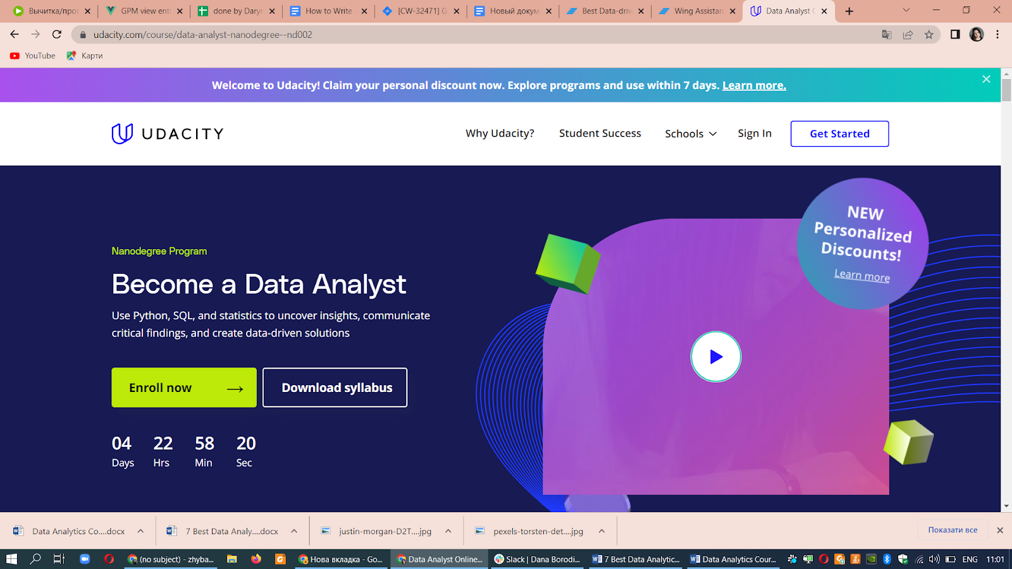Click the Get Started button
The width and height of the screenshot is (1012, 569).
tap(839, 133)
